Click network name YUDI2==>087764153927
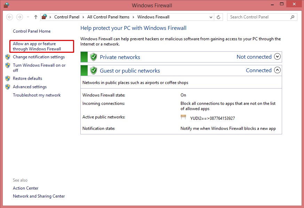This screenshot has height=208, width=304. (x=213, y=118)
